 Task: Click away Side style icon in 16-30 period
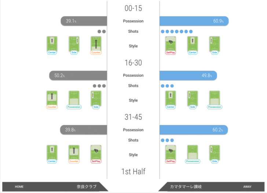(x=193, y=98)
